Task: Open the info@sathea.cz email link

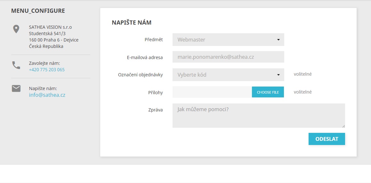Action: 47,95
